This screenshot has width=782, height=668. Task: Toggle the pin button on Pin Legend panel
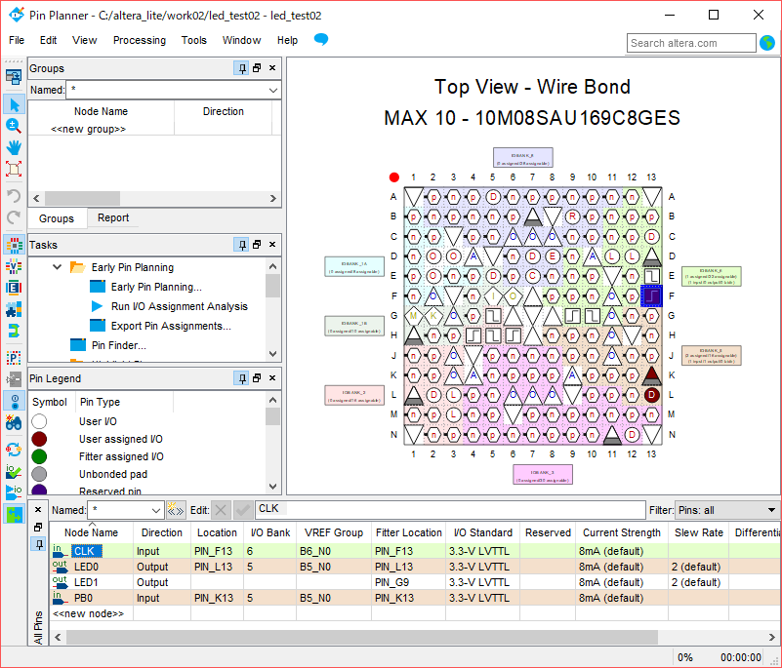click(241, 378)
